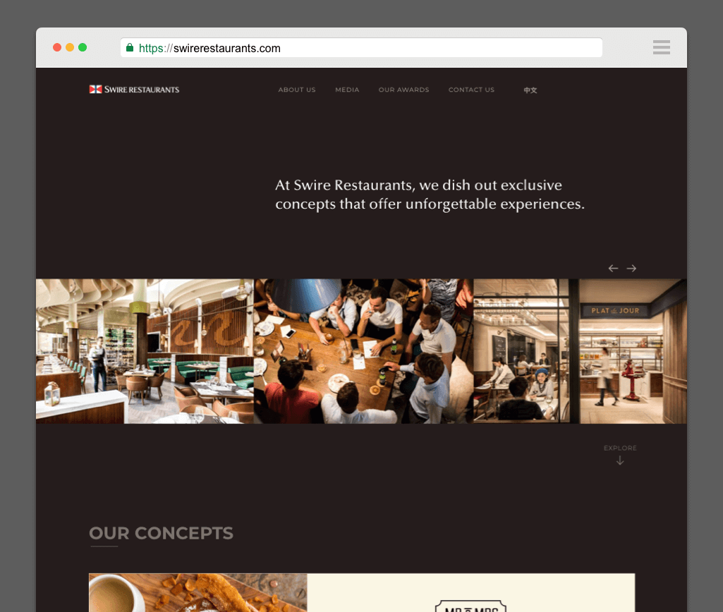Select the curved-ceiling restaurant interior photo

(x=145, y=351)
